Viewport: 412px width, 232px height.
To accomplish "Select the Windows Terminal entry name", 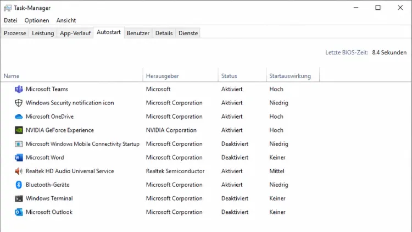I will (49, 198).
